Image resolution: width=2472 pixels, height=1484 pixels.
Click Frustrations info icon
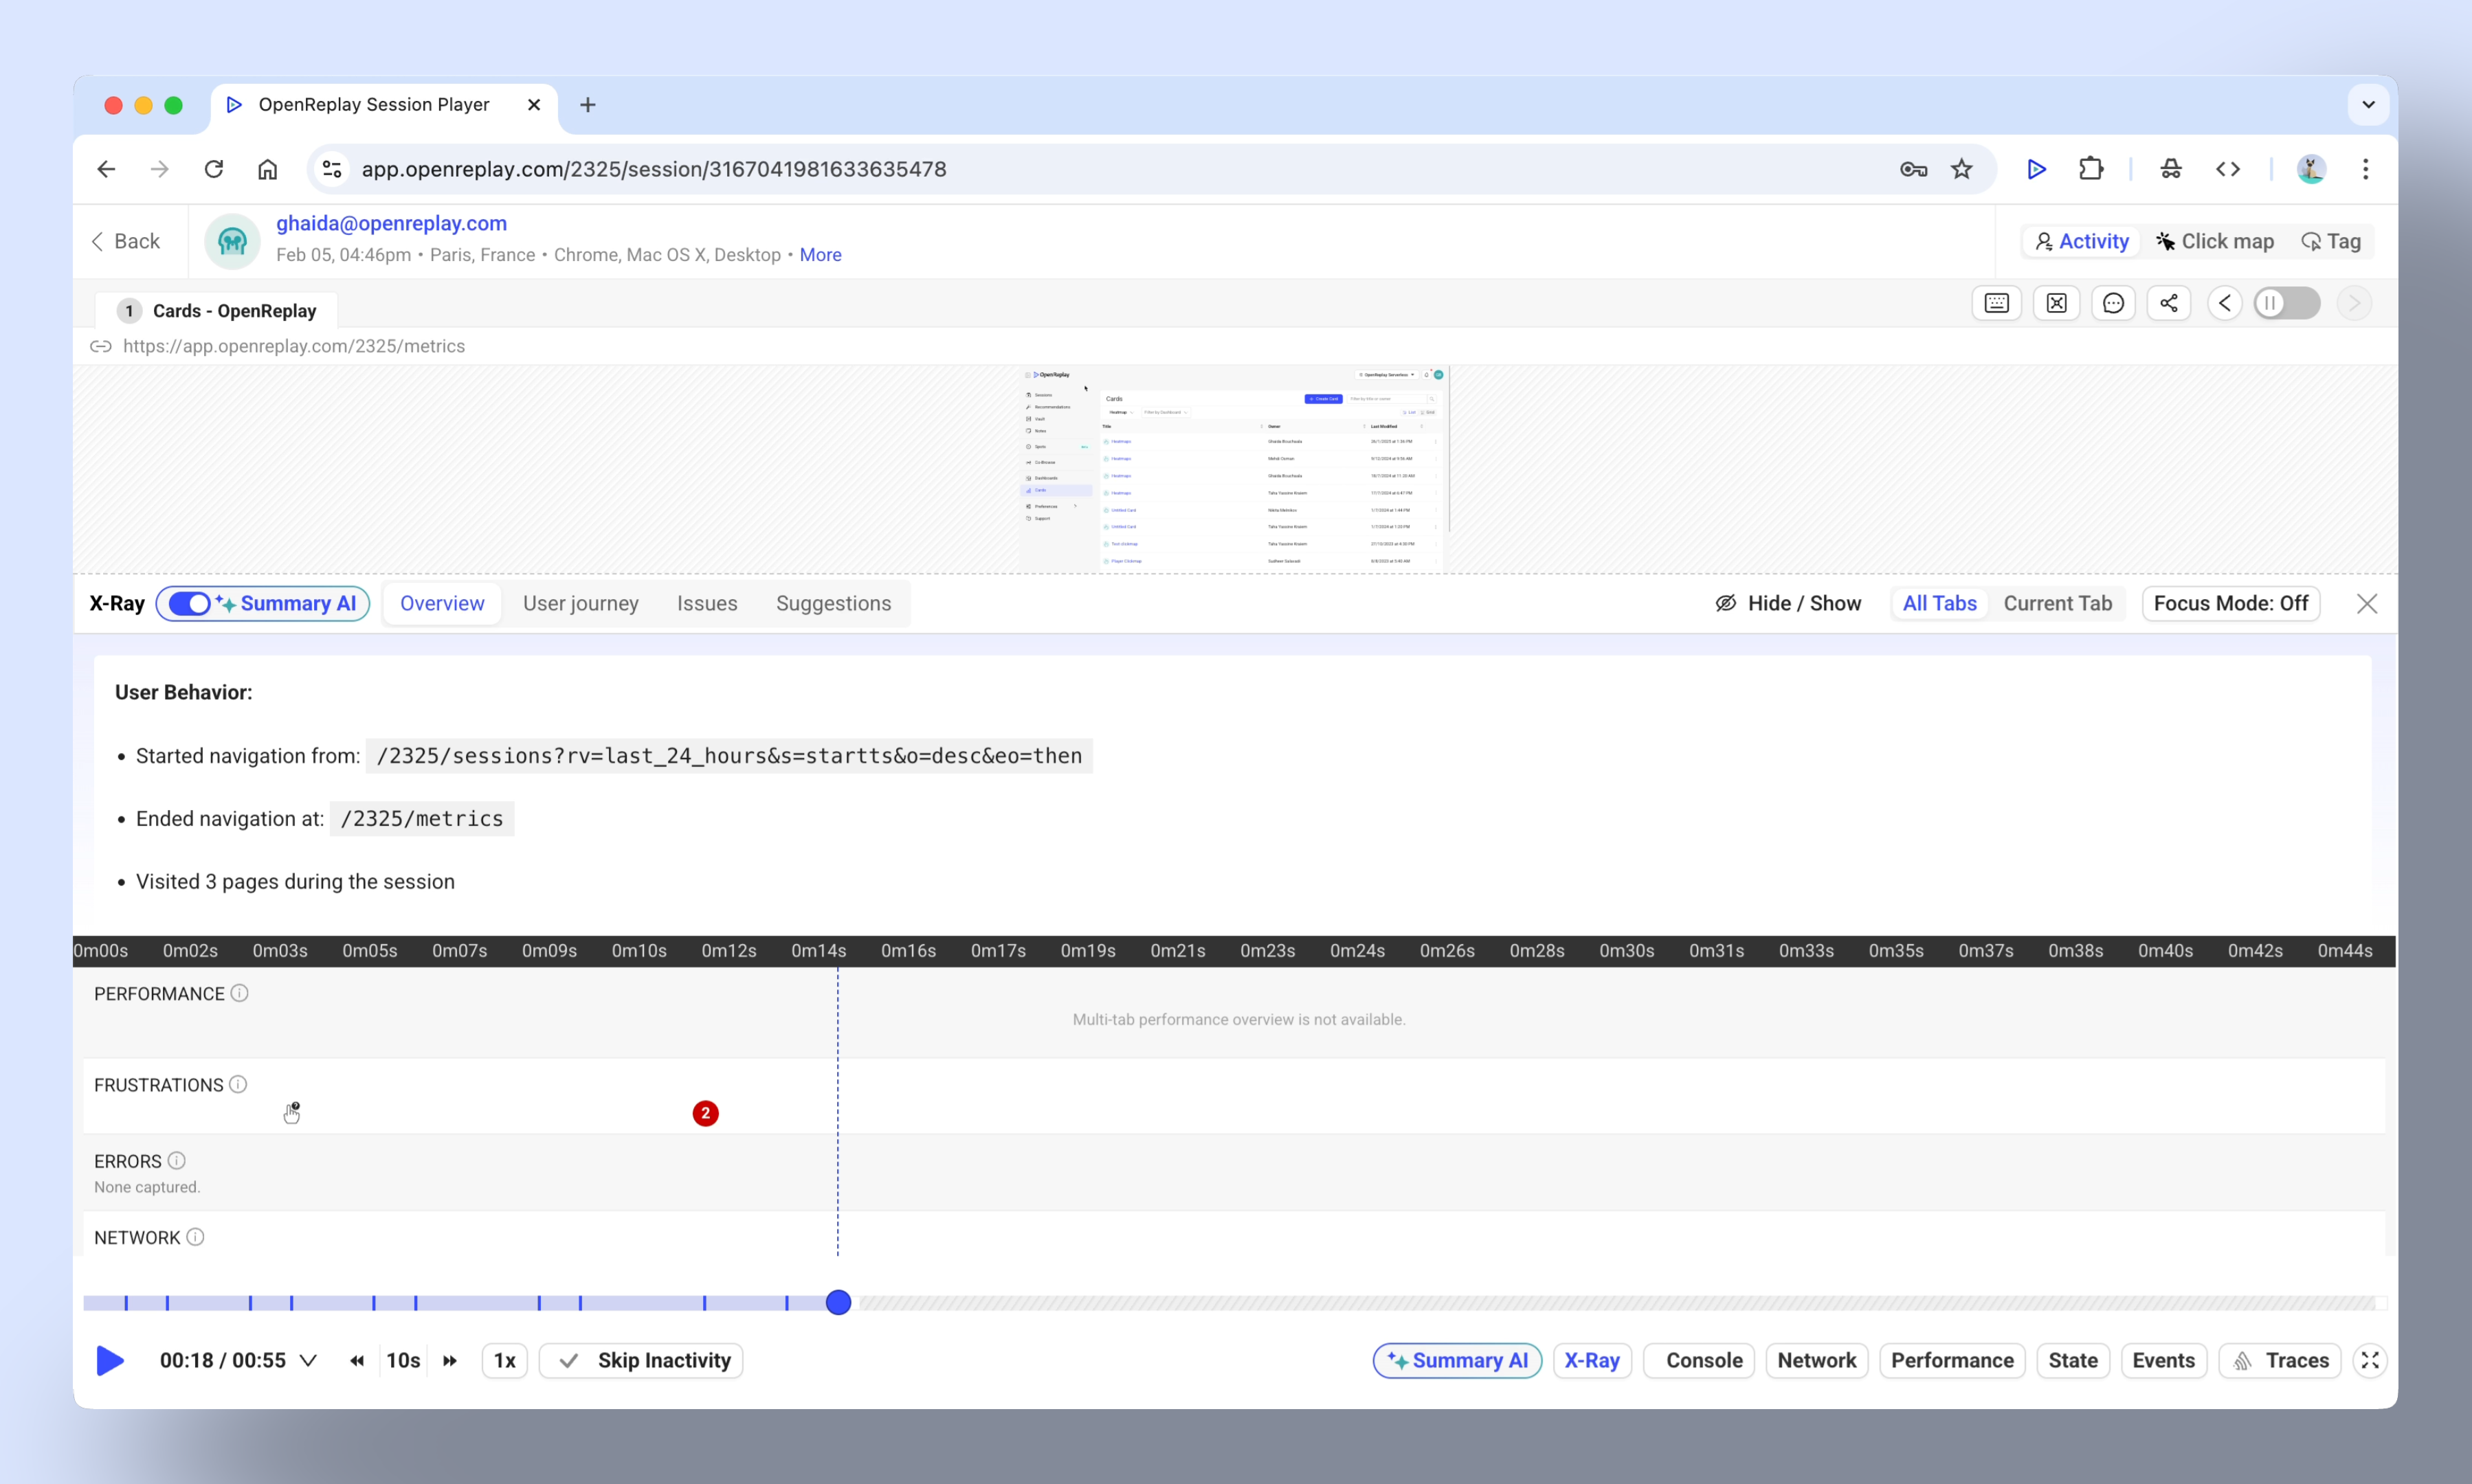pos(238,1084)
